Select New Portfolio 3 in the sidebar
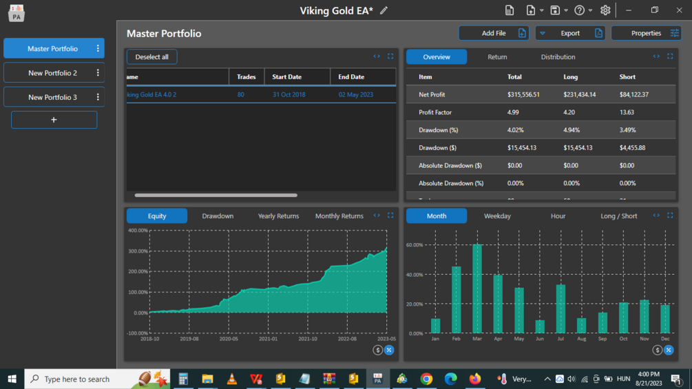 point(52,97)
